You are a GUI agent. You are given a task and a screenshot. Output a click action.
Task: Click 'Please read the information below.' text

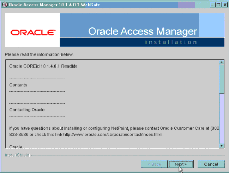coord(39,55)
